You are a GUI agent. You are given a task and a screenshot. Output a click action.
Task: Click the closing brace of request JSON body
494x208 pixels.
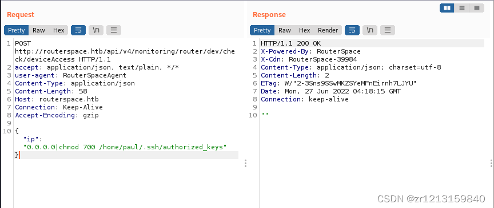coord(17,155)
